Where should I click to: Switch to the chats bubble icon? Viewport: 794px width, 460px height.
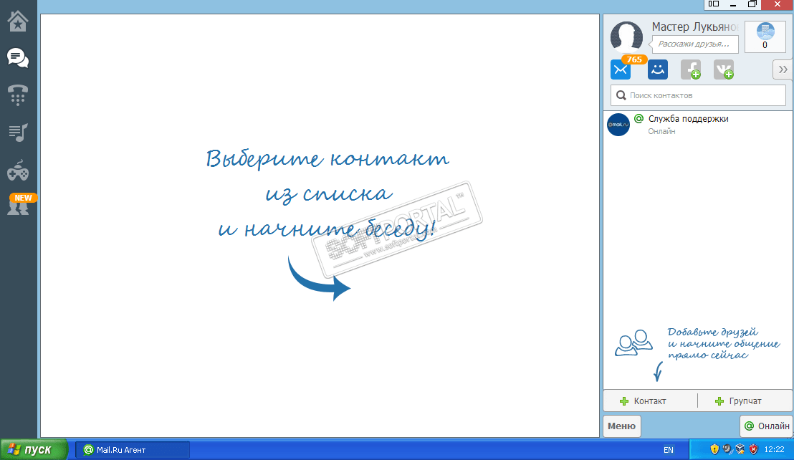(18, 58)
